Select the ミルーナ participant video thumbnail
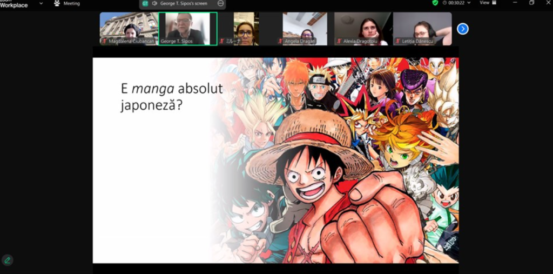 (246, 29)
